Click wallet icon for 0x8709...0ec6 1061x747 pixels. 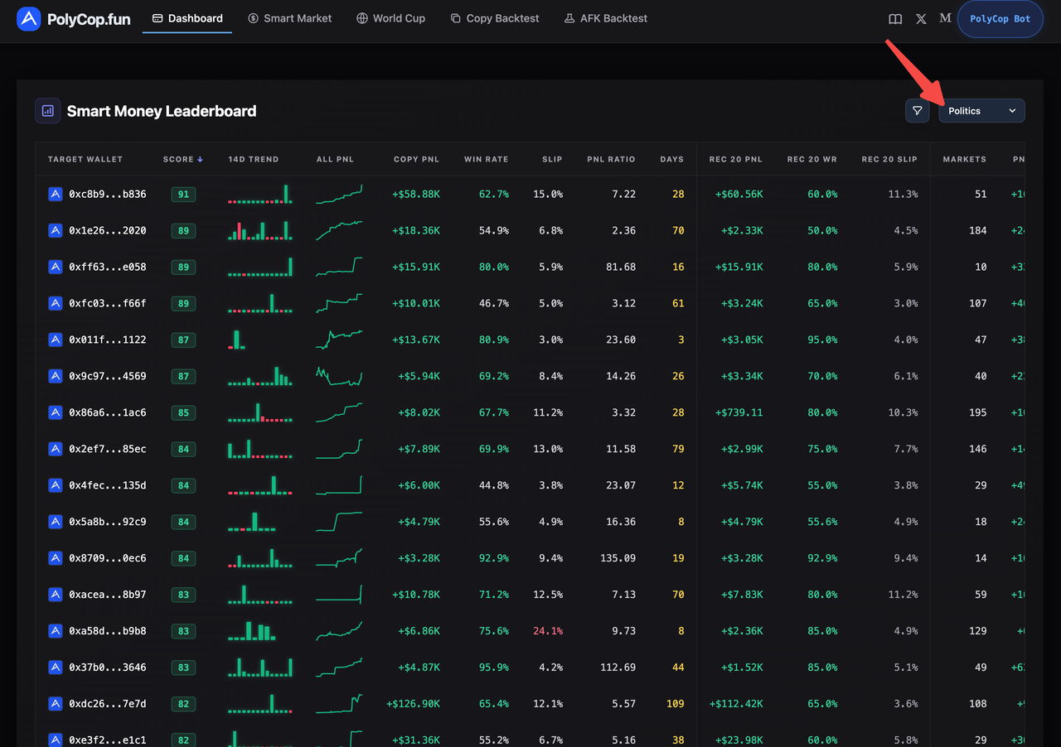pyautogui.click(x=56, y=558)
